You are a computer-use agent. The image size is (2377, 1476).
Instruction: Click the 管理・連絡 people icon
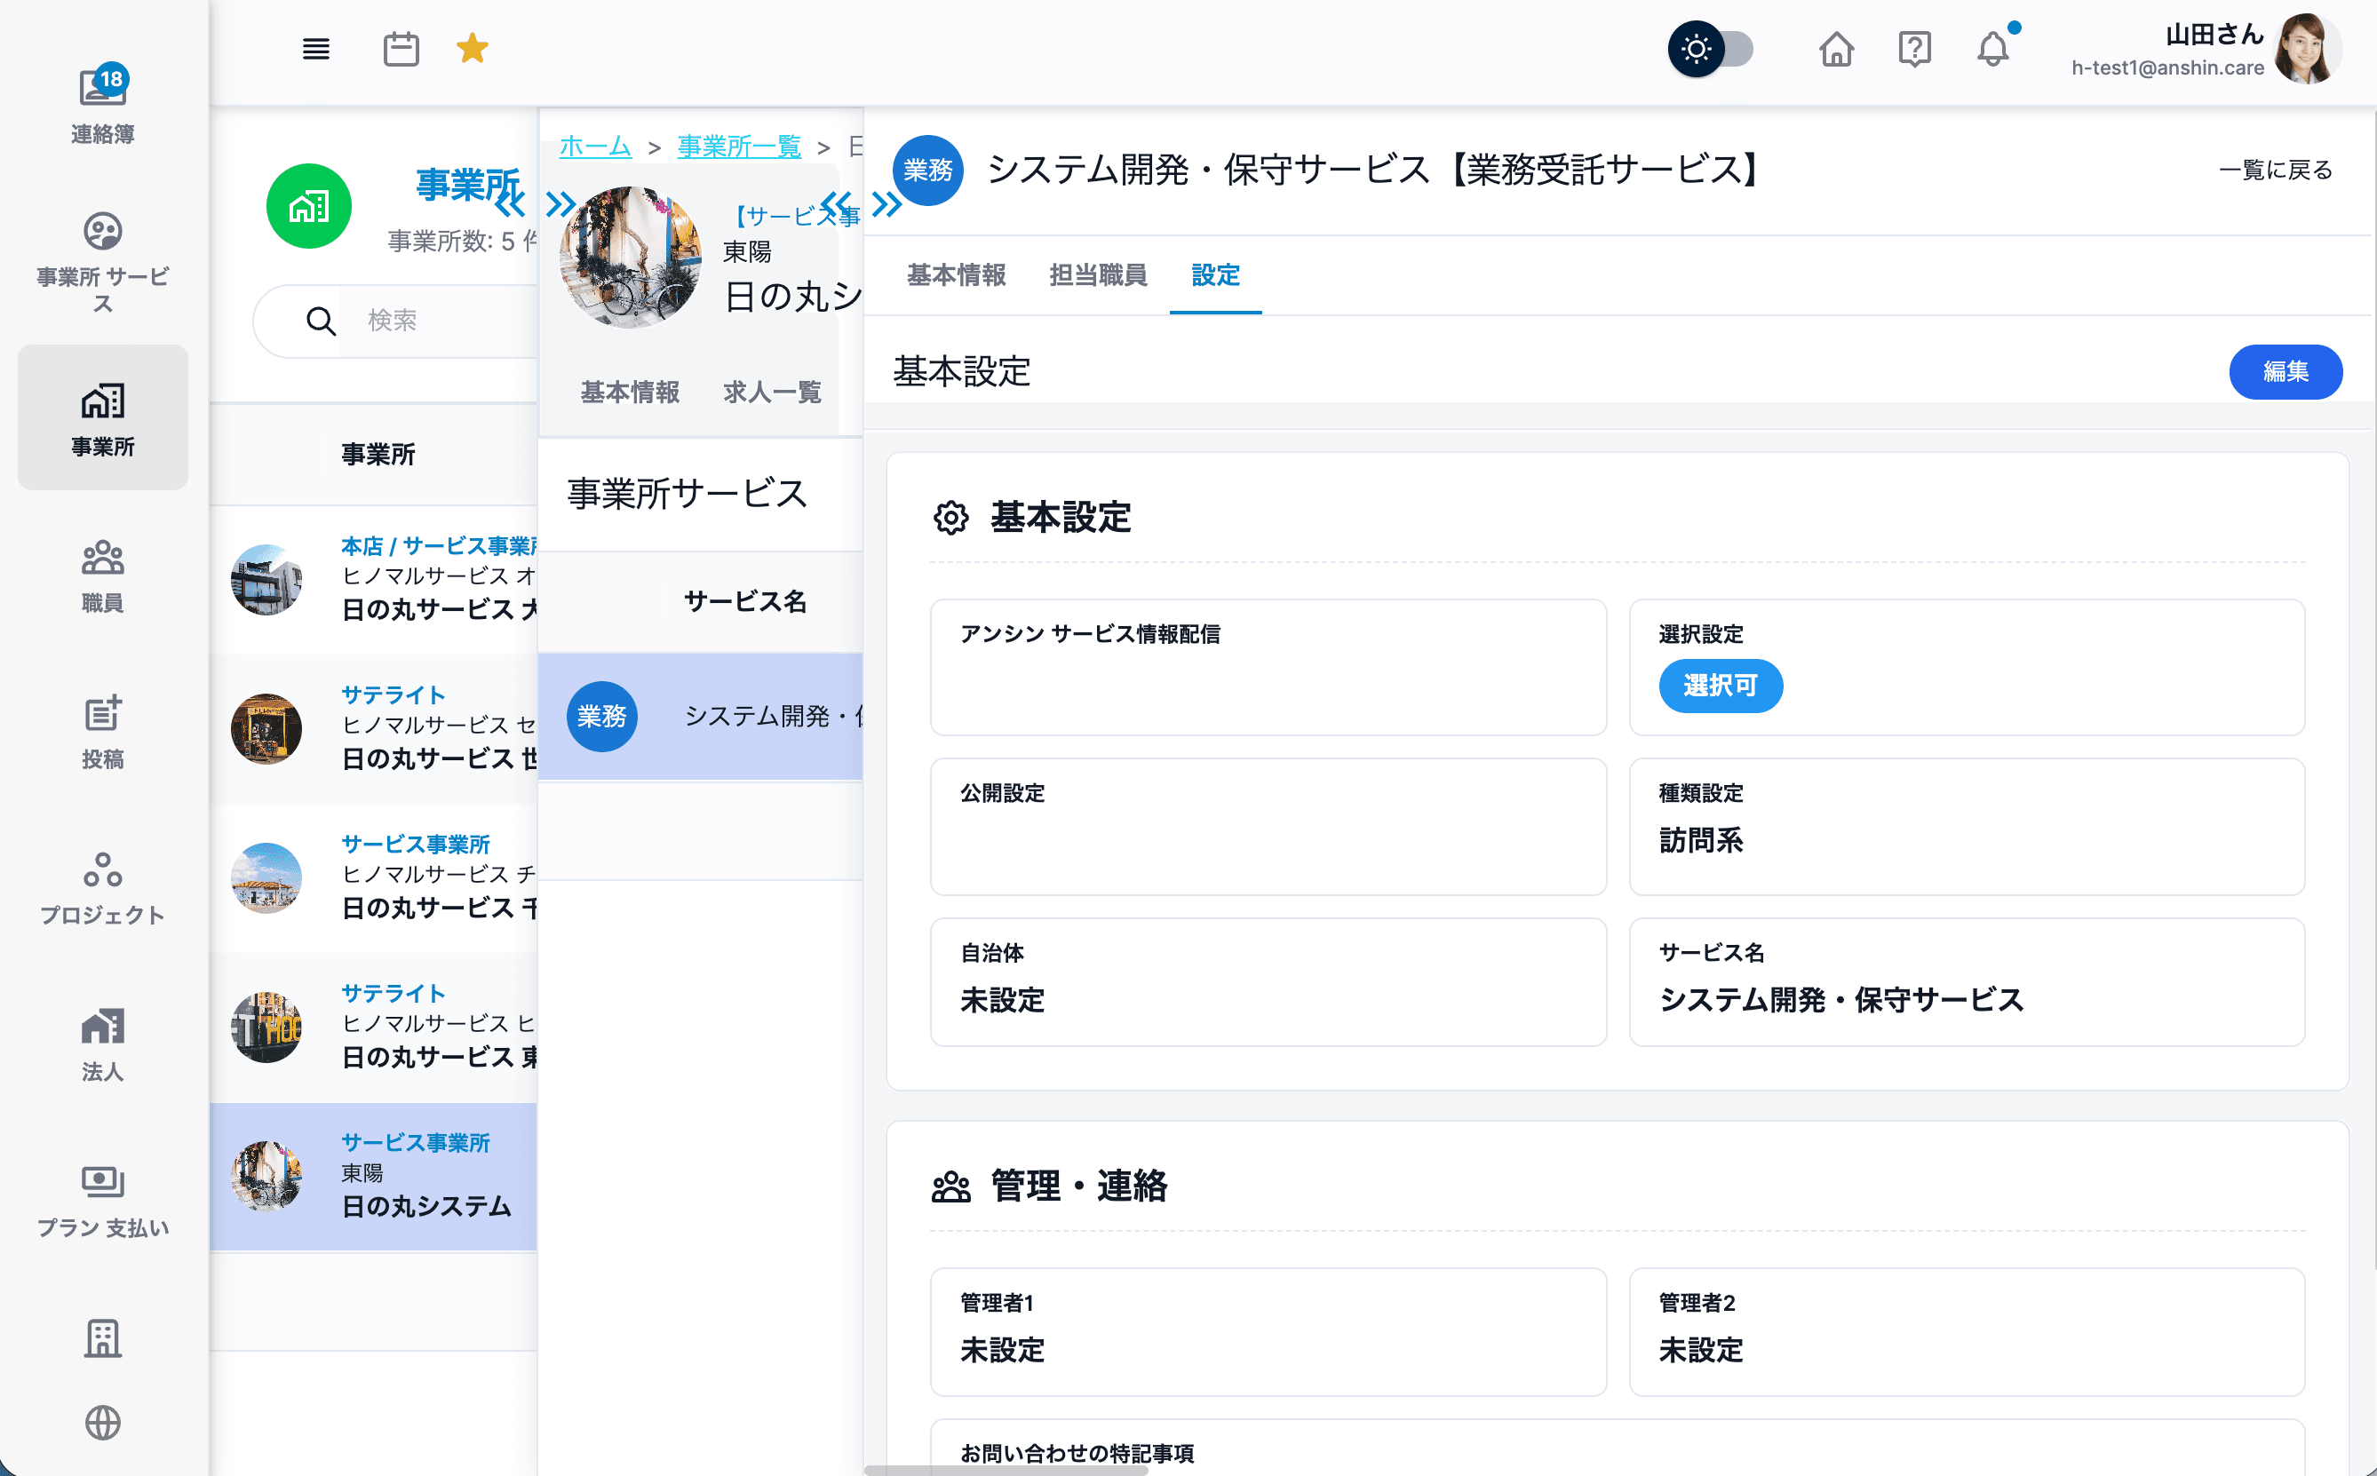(x=950, y=1187)
